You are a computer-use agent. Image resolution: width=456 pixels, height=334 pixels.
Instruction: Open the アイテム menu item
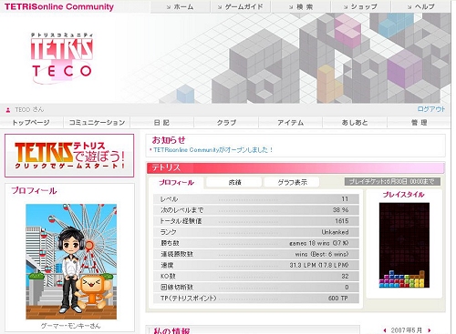click(290, 123)
